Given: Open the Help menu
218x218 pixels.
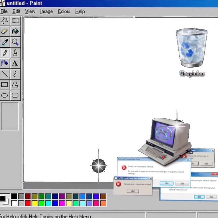Looking at the screenshot, I should coord(80,12).
